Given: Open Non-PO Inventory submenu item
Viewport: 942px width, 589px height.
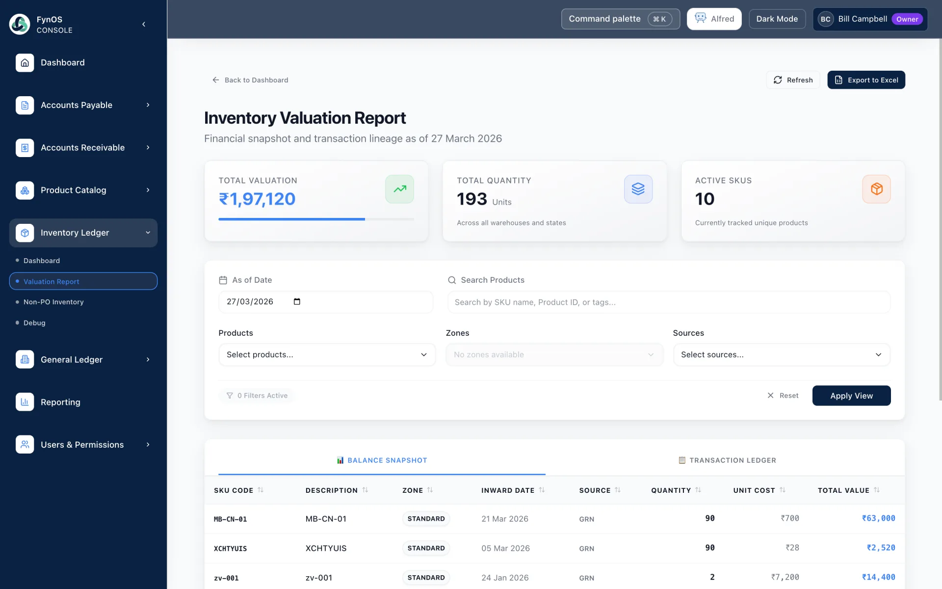Looking at the screenshot, I should (x=53, y=302).
